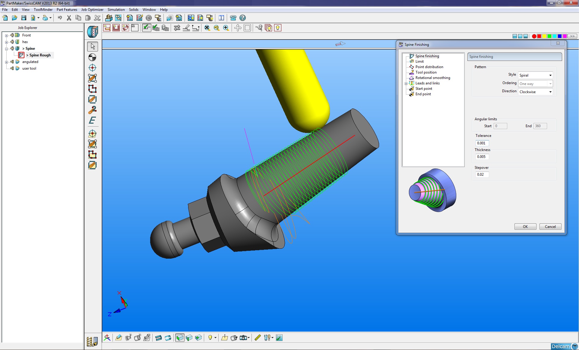This screenshot has width=579, height=350.
Task: Click OK in Spine Finishing dialog
Action: coord(525,227)
